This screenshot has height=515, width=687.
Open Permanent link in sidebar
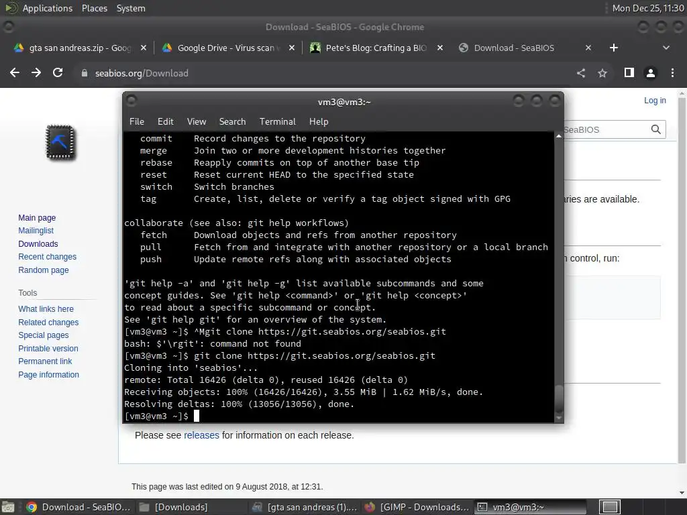45,361
